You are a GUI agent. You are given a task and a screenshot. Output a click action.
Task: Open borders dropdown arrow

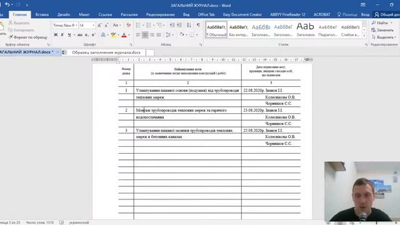click(x=197, y=35)
